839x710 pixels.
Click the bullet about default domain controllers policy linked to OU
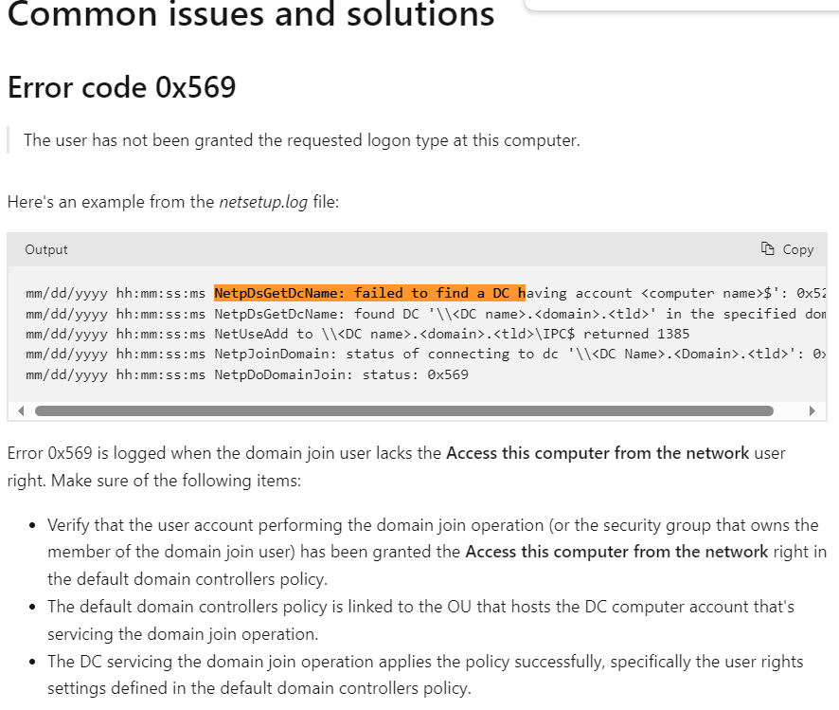420,620
